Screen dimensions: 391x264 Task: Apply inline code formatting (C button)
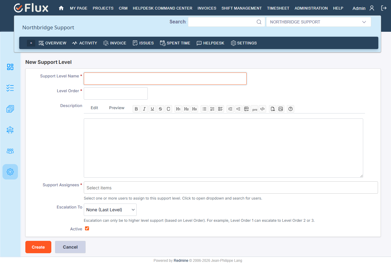click(x=168, y=109)
